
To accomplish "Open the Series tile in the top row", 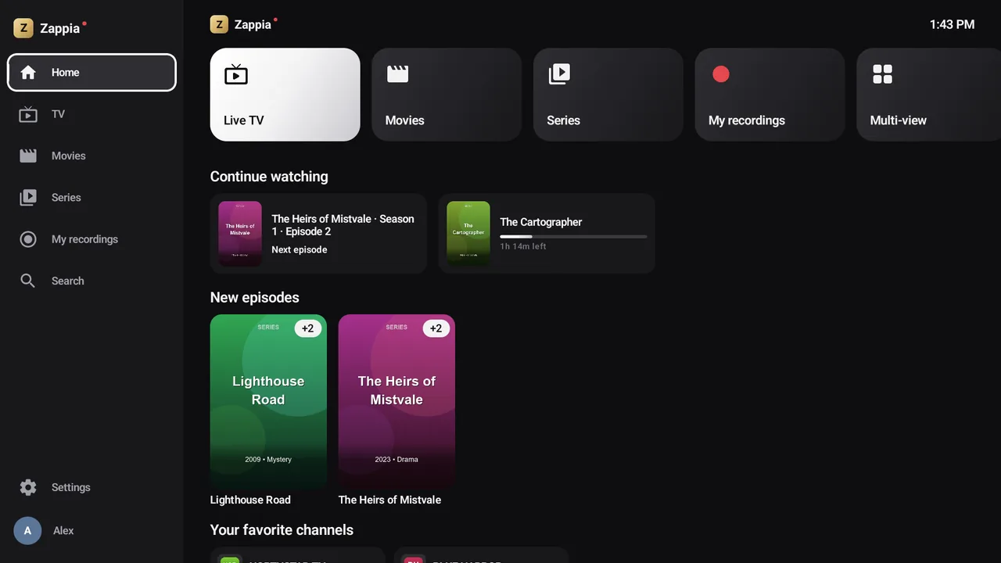I will coord(608,95).
